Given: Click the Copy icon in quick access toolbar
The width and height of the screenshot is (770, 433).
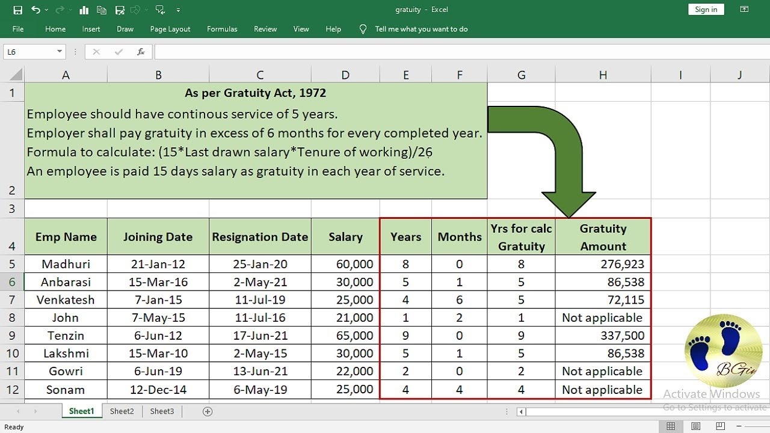Looking at the screenshot, I should point(102,10).
